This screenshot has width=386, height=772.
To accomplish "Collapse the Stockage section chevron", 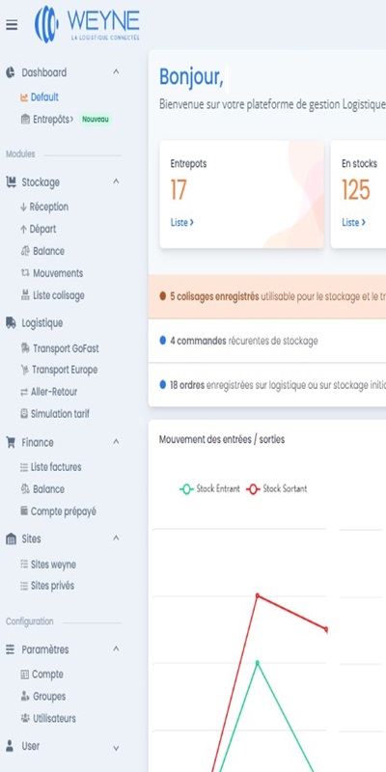I will coord(116,181).
